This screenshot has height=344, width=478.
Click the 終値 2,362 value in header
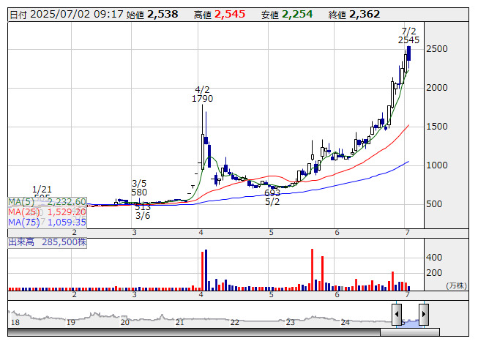pos(364,14)
